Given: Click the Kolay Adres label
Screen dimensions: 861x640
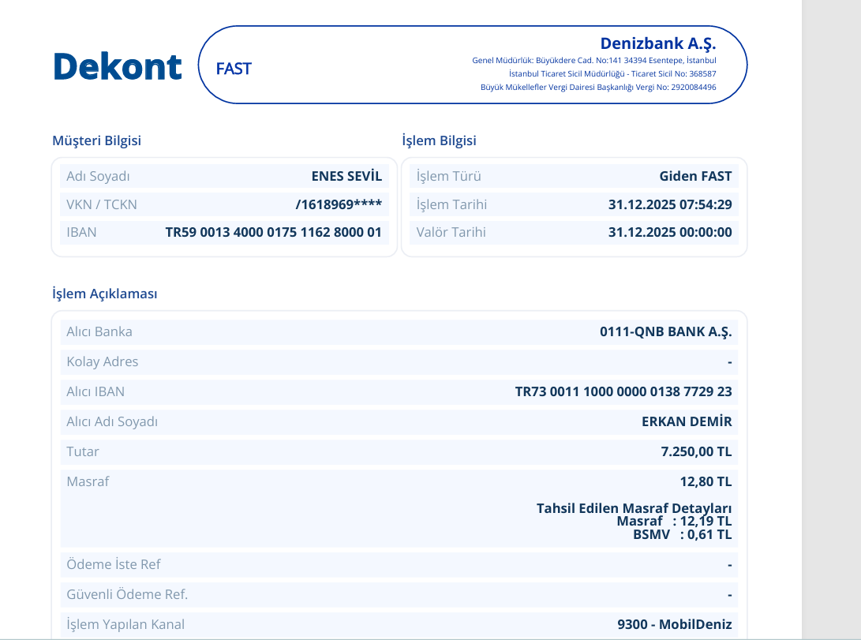Looking at the screenshot, I should pyautogui.click(x=102, y=361).
